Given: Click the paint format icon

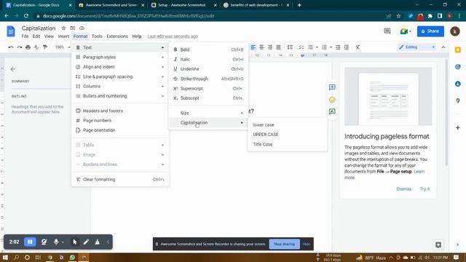Looking at the screenshot, I should (45, 47).
